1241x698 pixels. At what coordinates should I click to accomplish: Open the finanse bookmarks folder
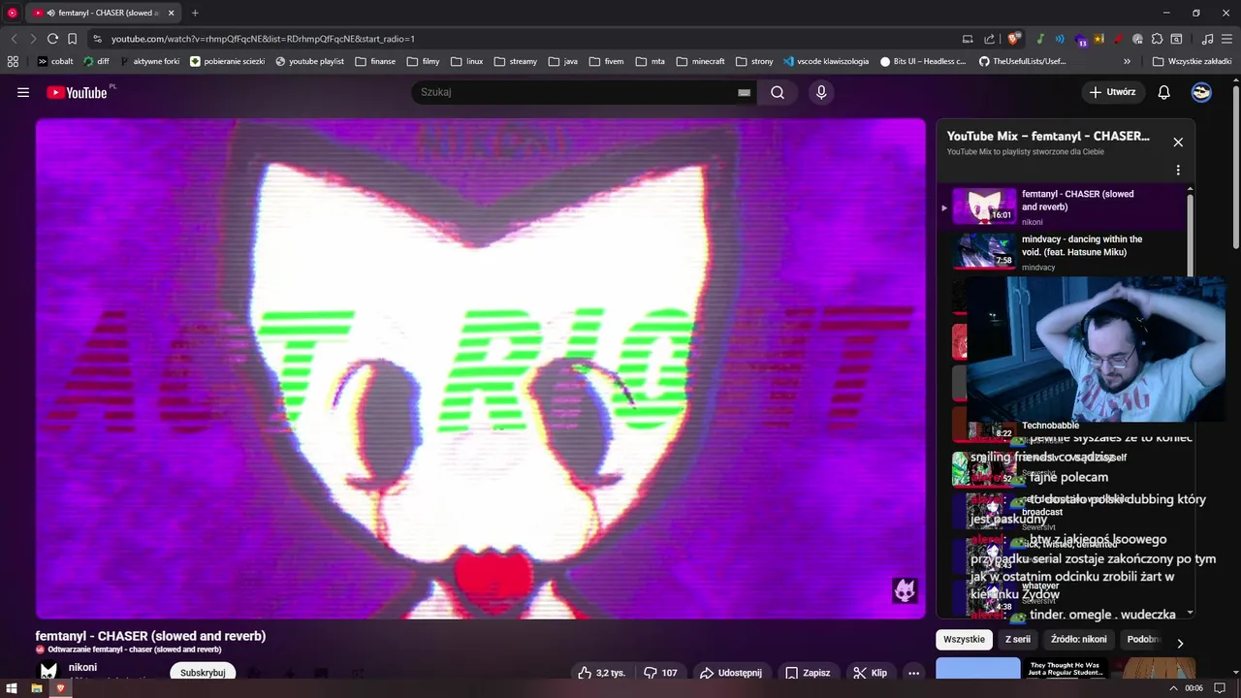(375, 61)
